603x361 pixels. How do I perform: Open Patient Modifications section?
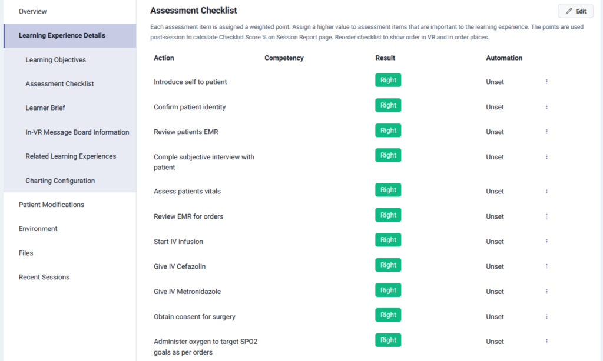(x=51, y=205)
